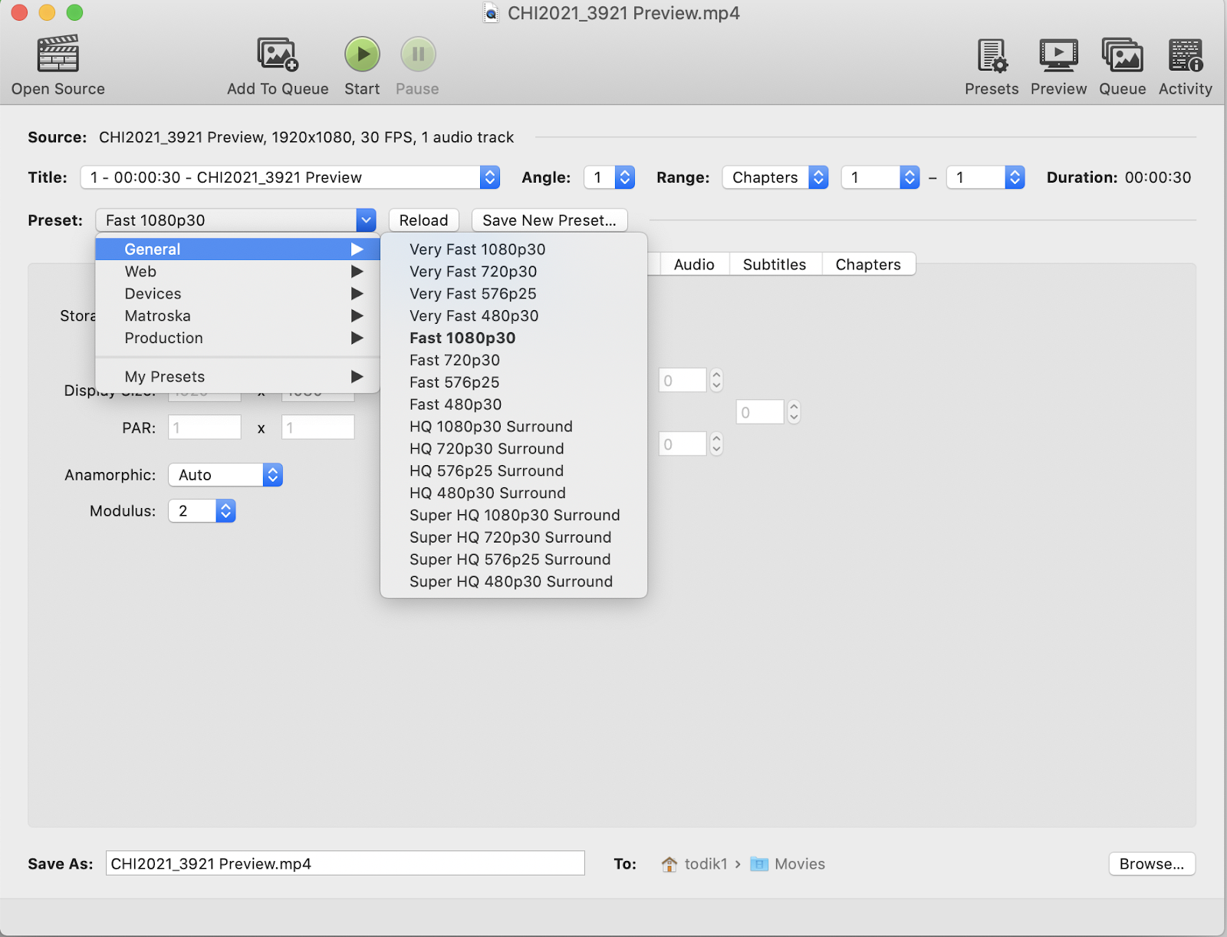Click the first PAR input field
1227x937 pixels.
pyautogui.click(x=205, y=427)
